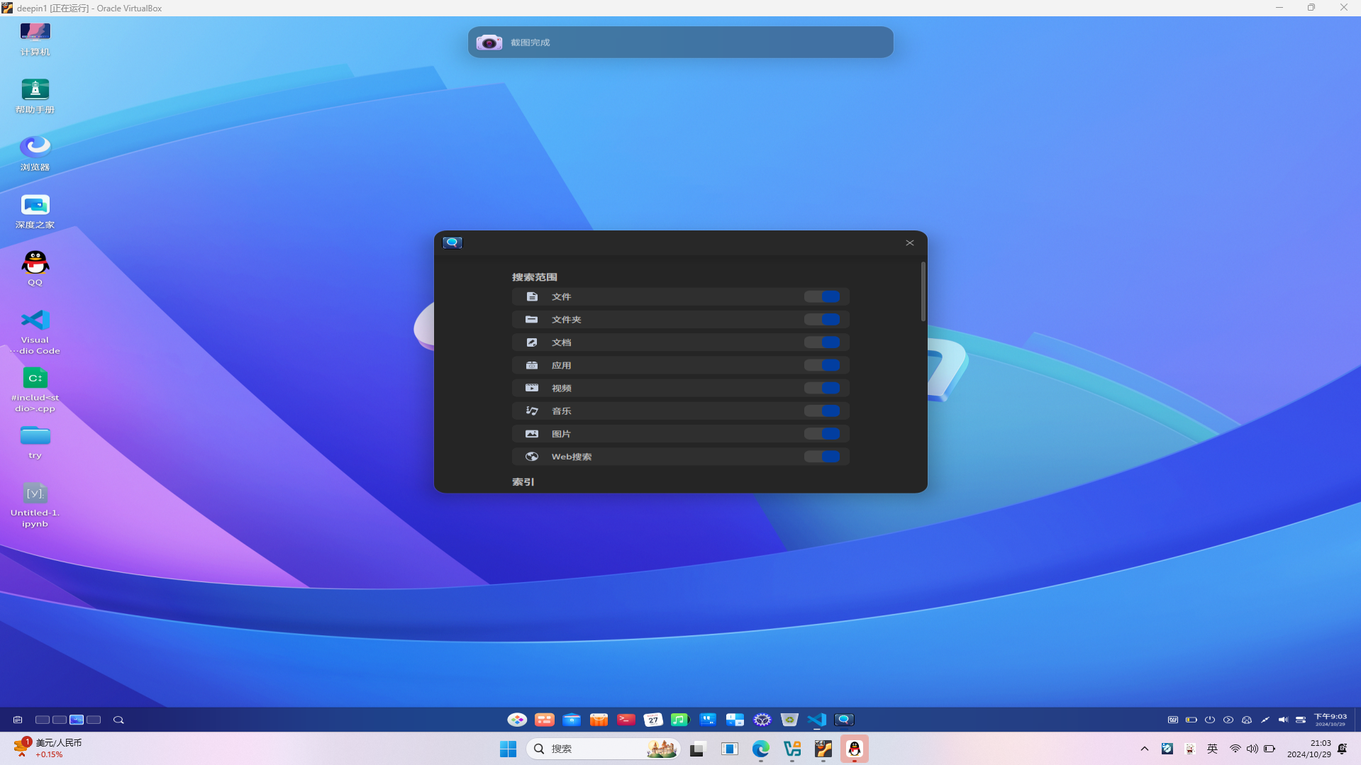Image resolution: width=1361 pixels, height=765 pixels.
Task: Click the deepin volume tray icon
Action: pyautogui.click(x=1283, y=720)
